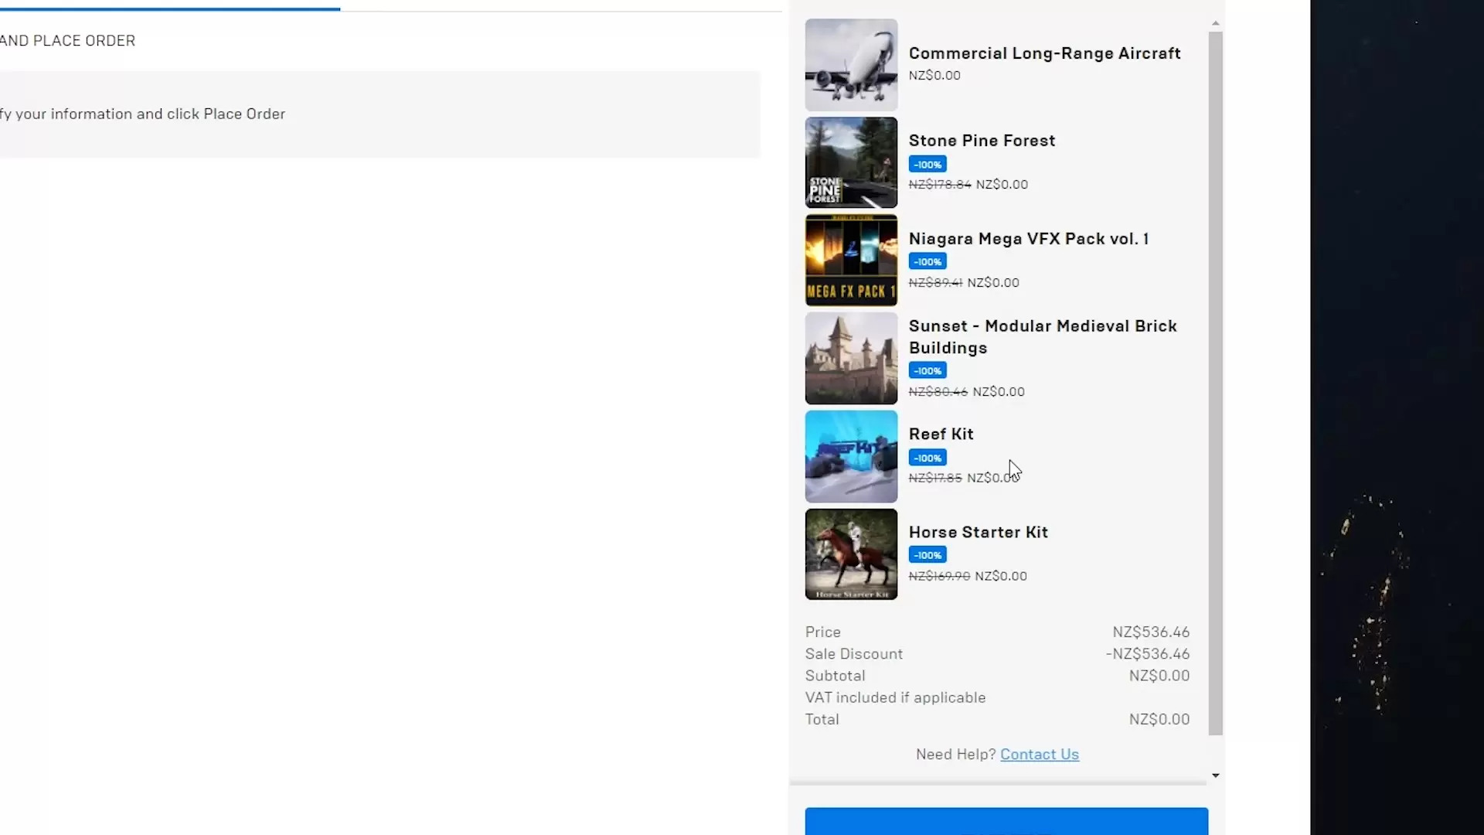The width and height of the screenshot is (1484, 835).
Task: Click the Reef Kit title text
Action: click(x=941, y=435)
